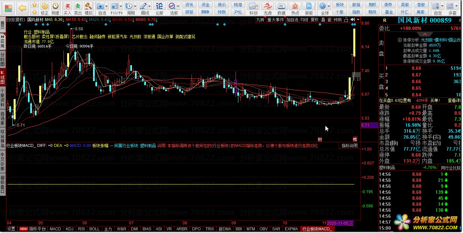Open the 新股 IPO icon
The image size is (463, 233).
[309, 8]
